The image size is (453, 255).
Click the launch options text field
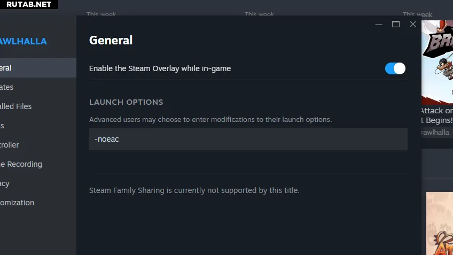tap(248, 139)
